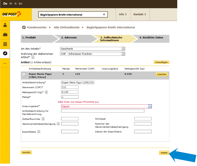This screenshot has height=166, width=197.
Task: Click the Löschen button for article
Action: pos(162,74)
